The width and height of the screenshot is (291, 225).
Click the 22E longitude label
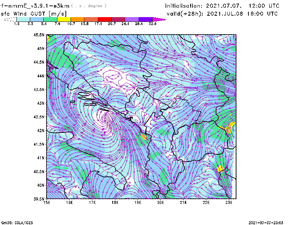pyautogui.click(x=206, y=202)
